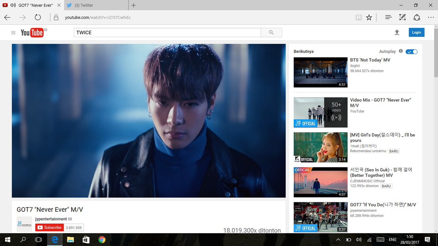Image resolution: width=438 pixels, height=246 pixels.
Task: Click the GOT7 If You Do thumbnail
Action: 320,217
